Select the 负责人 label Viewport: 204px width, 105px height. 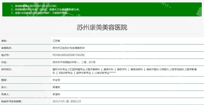point(5,94)
